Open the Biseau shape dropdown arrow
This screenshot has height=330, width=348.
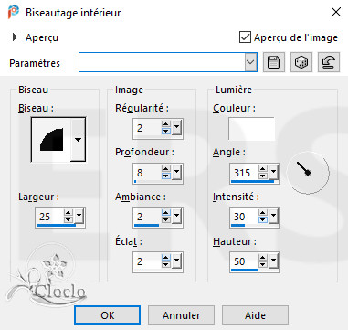click(x=79, y=140)
